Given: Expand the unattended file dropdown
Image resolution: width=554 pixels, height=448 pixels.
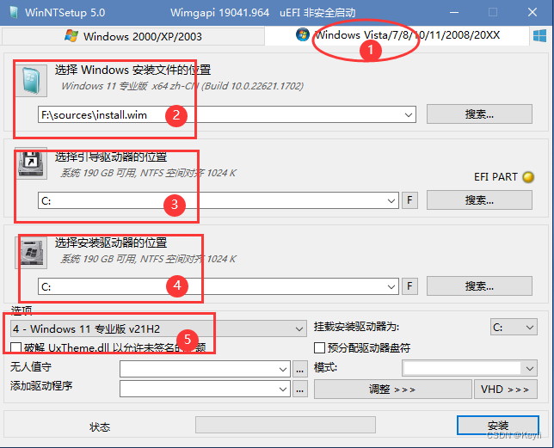Looking at the screenshot, I should (283, 370).
